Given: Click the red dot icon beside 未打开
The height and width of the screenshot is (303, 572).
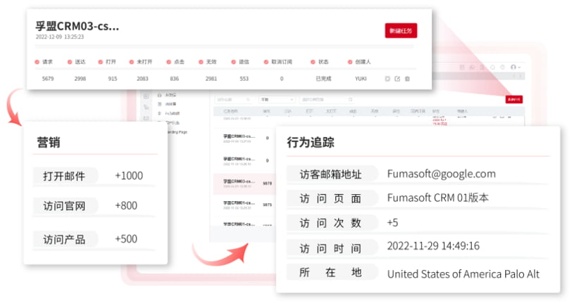Looking at the screenshot, I should point(131,62).
